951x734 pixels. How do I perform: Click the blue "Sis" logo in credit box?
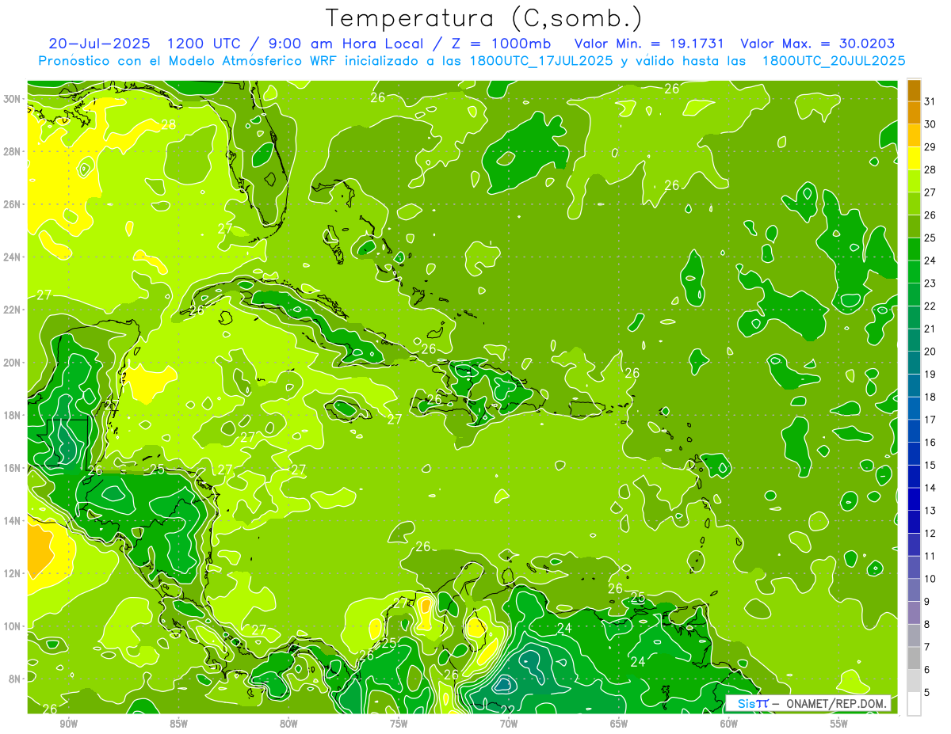[747, 703]
